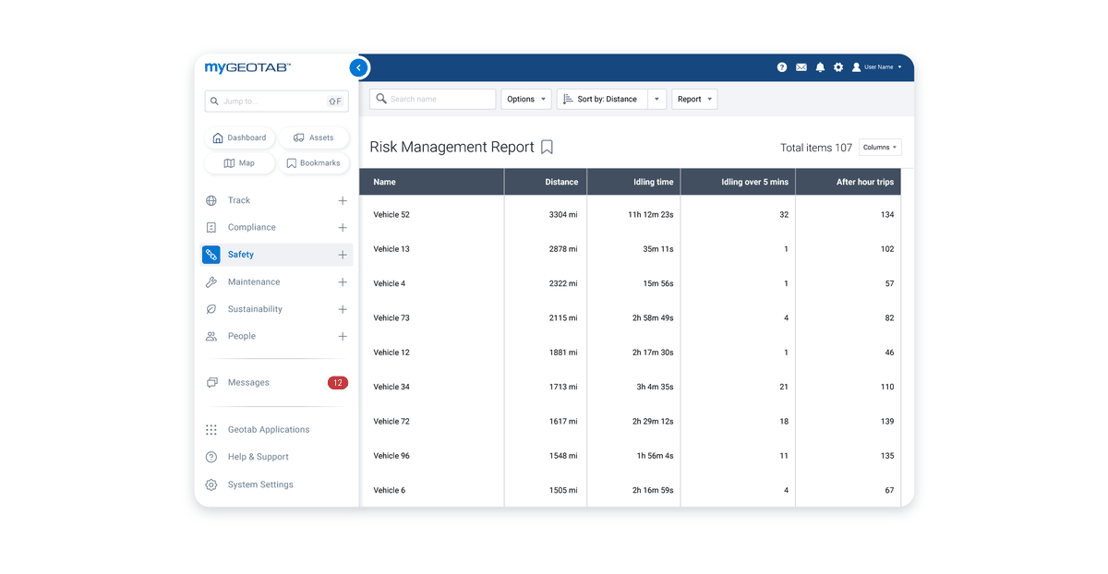The image size is (1108, 574).
Task: Click the Search name input field
Action: [433, 99]
